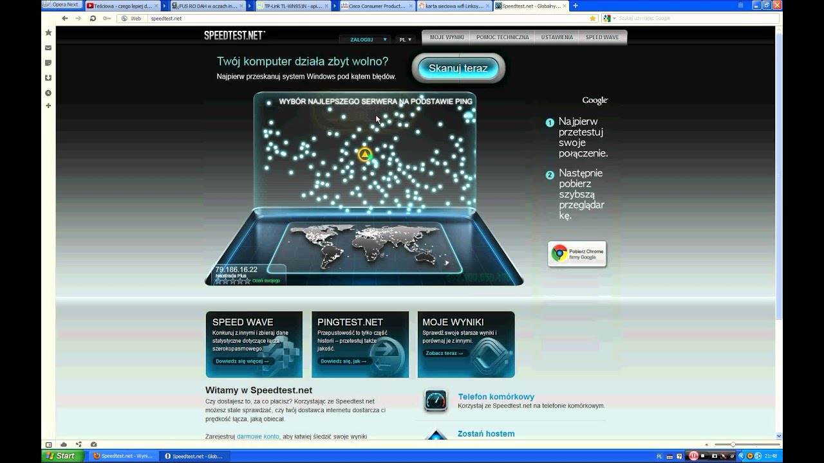
Task: Close the Teściowa tab
Action: [x=156, y=6]
